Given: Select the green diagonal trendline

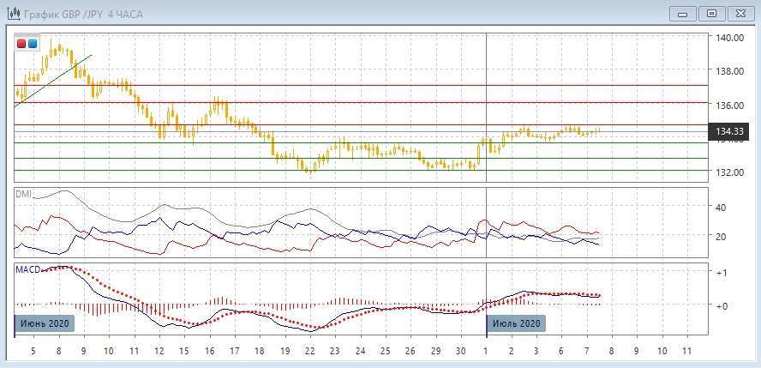Looking at the screenshot, I should click(x=53, y=80).
